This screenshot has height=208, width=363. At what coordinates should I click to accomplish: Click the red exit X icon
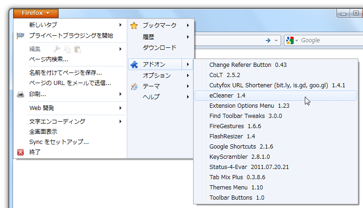pyautogui.click(x=20, y=152)
